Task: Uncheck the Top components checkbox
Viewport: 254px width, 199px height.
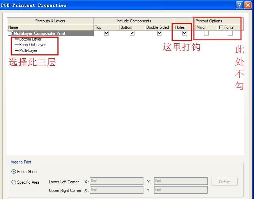Action: 106,33
